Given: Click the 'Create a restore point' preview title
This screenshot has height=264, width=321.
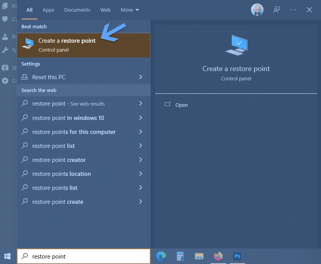Looking at the screenshot, I should 236,69.
